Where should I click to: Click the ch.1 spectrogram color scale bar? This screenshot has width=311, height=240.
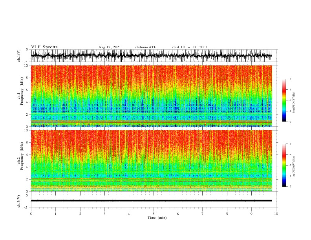pos(284,100)
